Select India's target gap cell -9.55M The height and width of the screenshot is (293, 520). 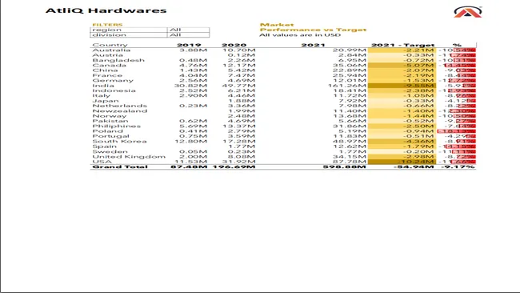point(402,86)
